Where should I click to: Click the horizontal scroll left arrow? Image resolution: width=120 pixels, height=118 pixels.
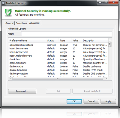tap(10, 79)
